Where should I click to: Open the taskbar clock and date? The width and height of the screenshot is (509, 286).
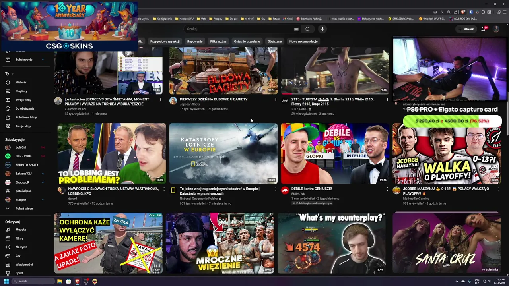coord(499,281)
